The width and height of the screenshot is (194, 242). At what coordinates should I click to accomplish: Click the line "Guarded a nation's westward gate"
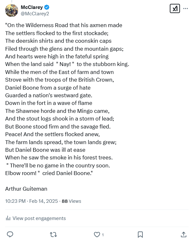(48, 95)
